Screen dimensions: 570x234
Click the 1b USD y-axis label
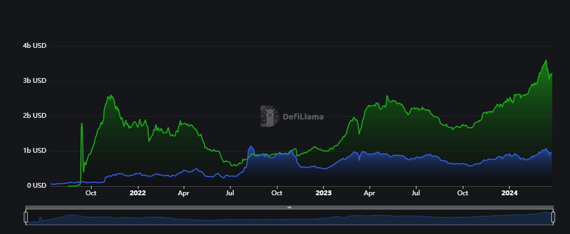coord(34,151)
